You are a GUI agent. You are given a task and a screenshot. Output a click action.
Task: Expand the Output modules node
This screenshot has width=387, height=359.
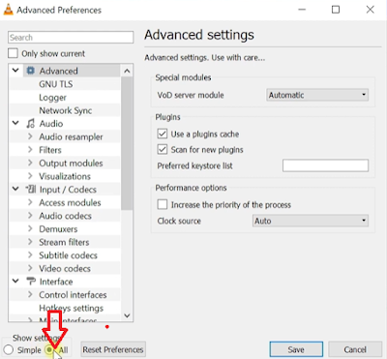click(30, 163)
